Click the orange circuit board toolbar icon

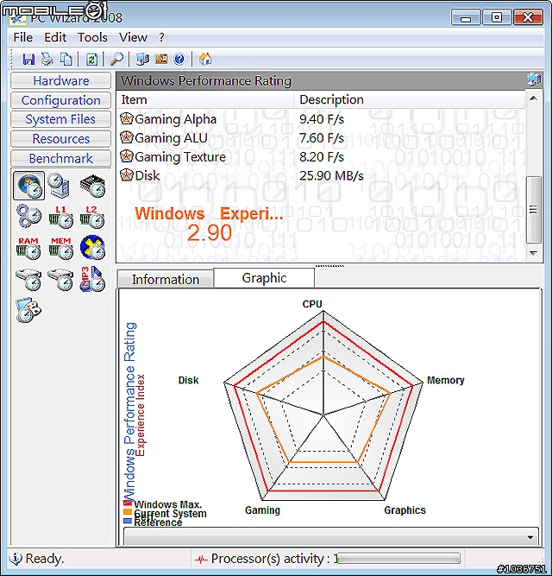point(161,59)
